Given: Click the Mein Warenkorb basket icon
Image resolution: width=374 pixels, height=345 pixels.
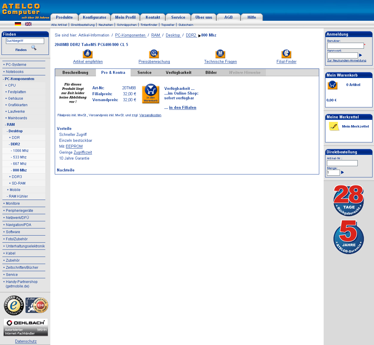Looking at the screenshot, I should tap(333, 85).
